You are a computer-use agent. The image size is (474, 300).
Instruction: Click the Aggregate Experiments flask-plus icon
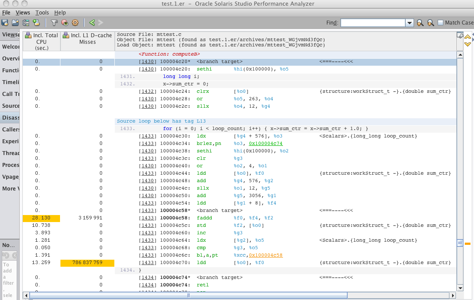[x=36, y=23]
